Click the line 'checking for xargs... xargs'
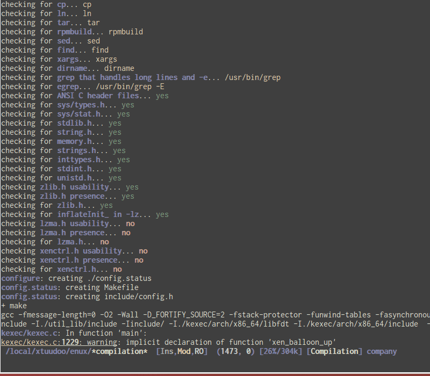 59,59
